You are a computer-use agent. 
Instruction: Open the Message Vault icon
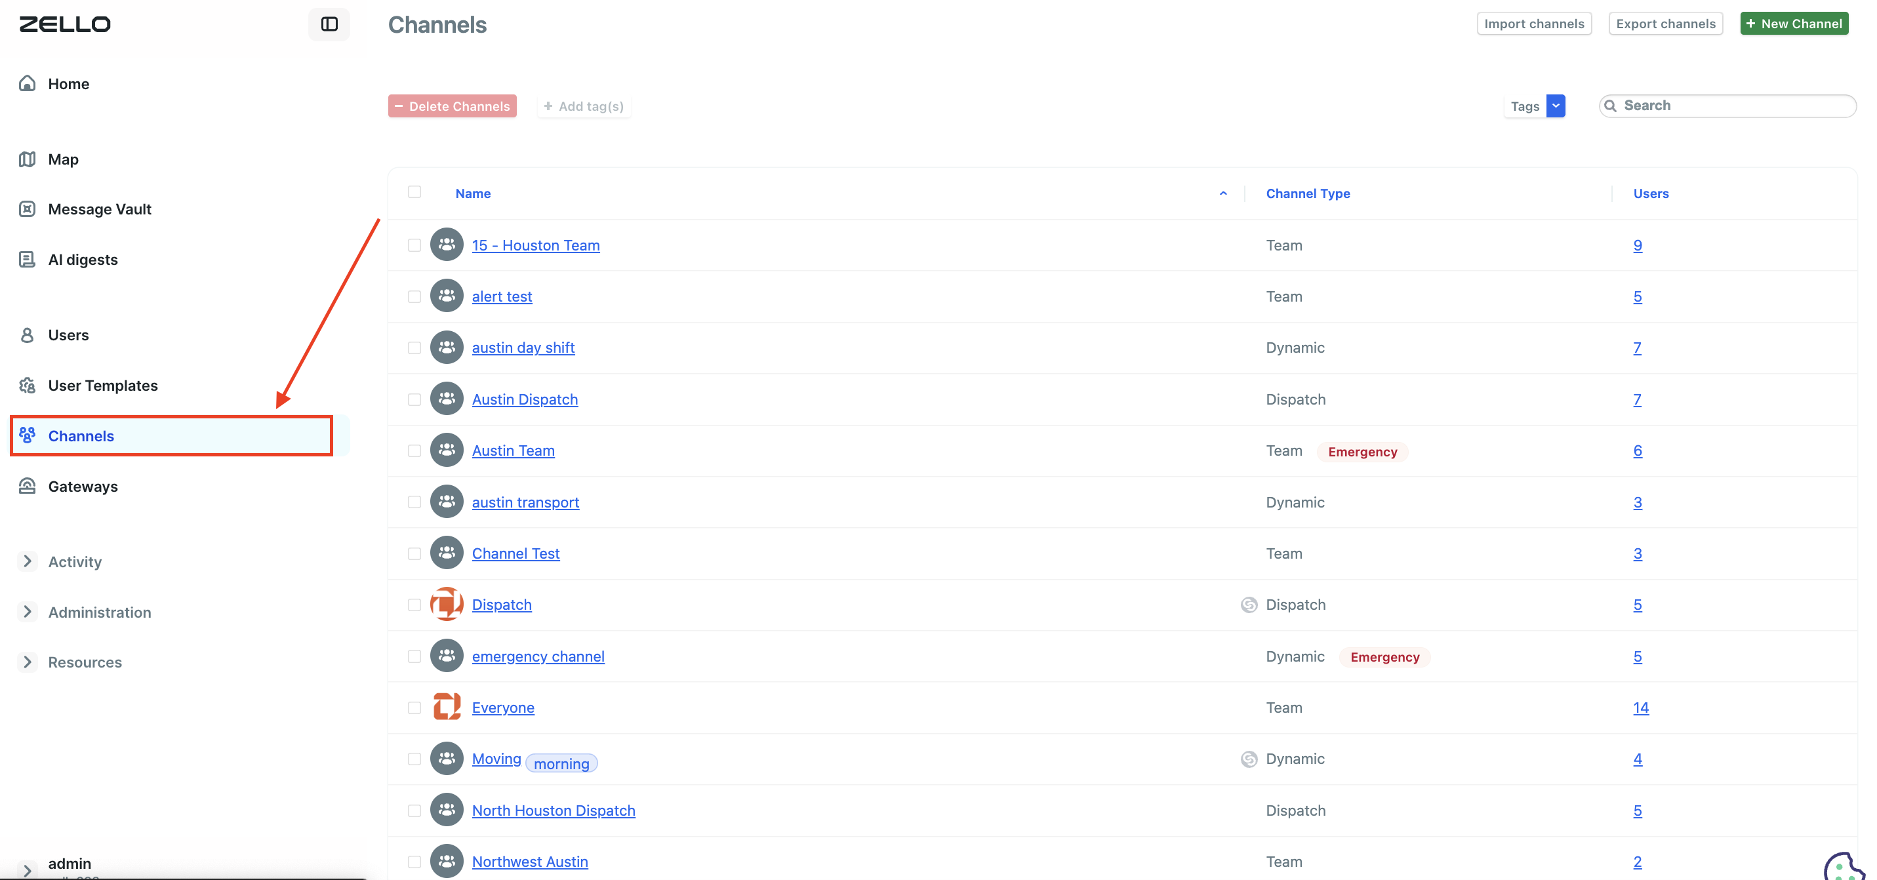27,209
